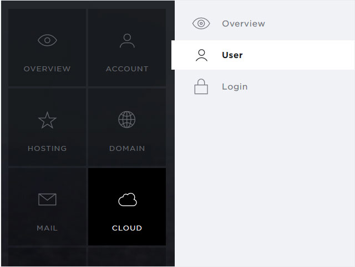Click the eye icon beside Overview submenu
The width and height of the screenshot is (355, 267).
pyautogui.click(x=201, y=23)
